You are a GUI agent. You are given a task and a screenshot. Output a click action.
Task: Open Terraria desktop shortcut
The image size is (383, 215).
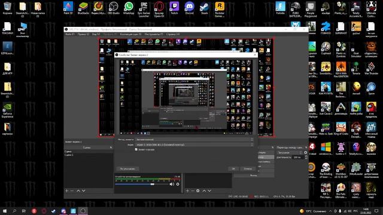point(356,69)
